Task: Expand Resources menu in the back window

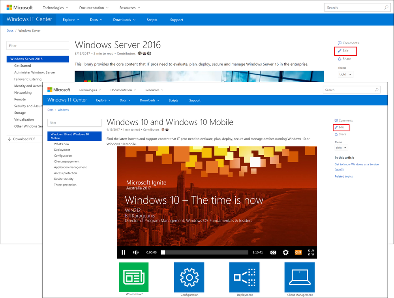Action: coord(130,8)
